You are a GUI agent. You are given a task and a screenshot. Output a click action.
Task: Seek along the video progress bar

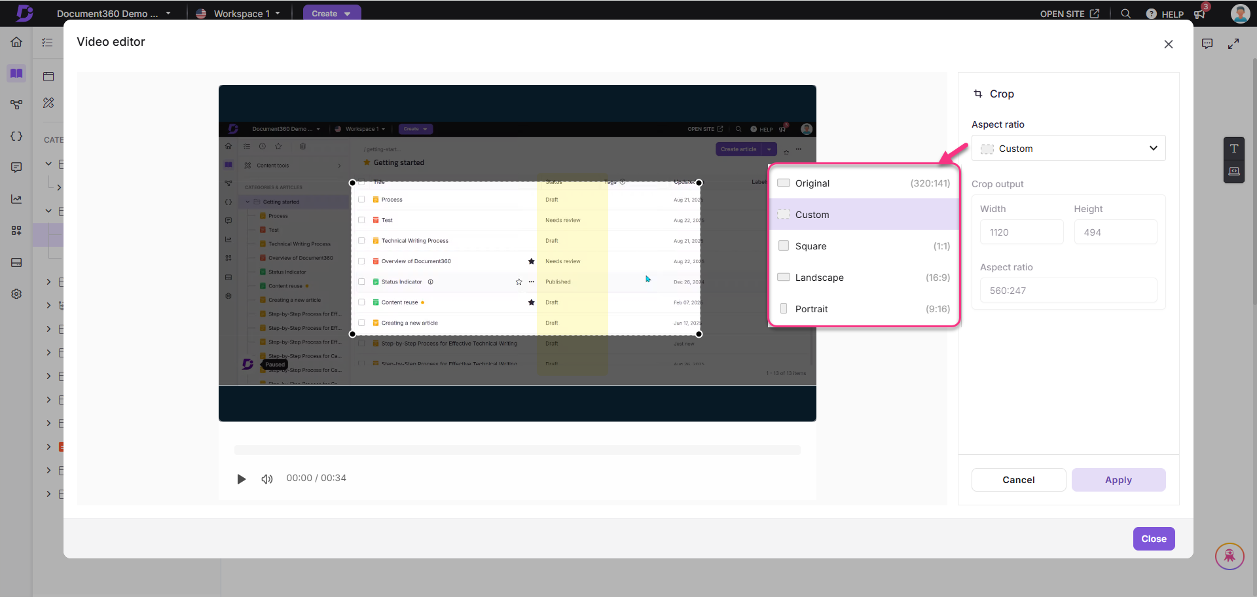[x=517, y=450]
